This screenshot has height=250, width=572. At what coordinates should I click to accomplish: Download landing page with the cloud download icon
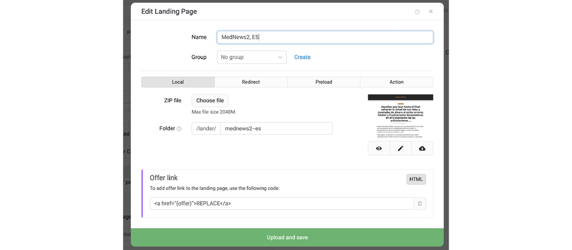422,149
